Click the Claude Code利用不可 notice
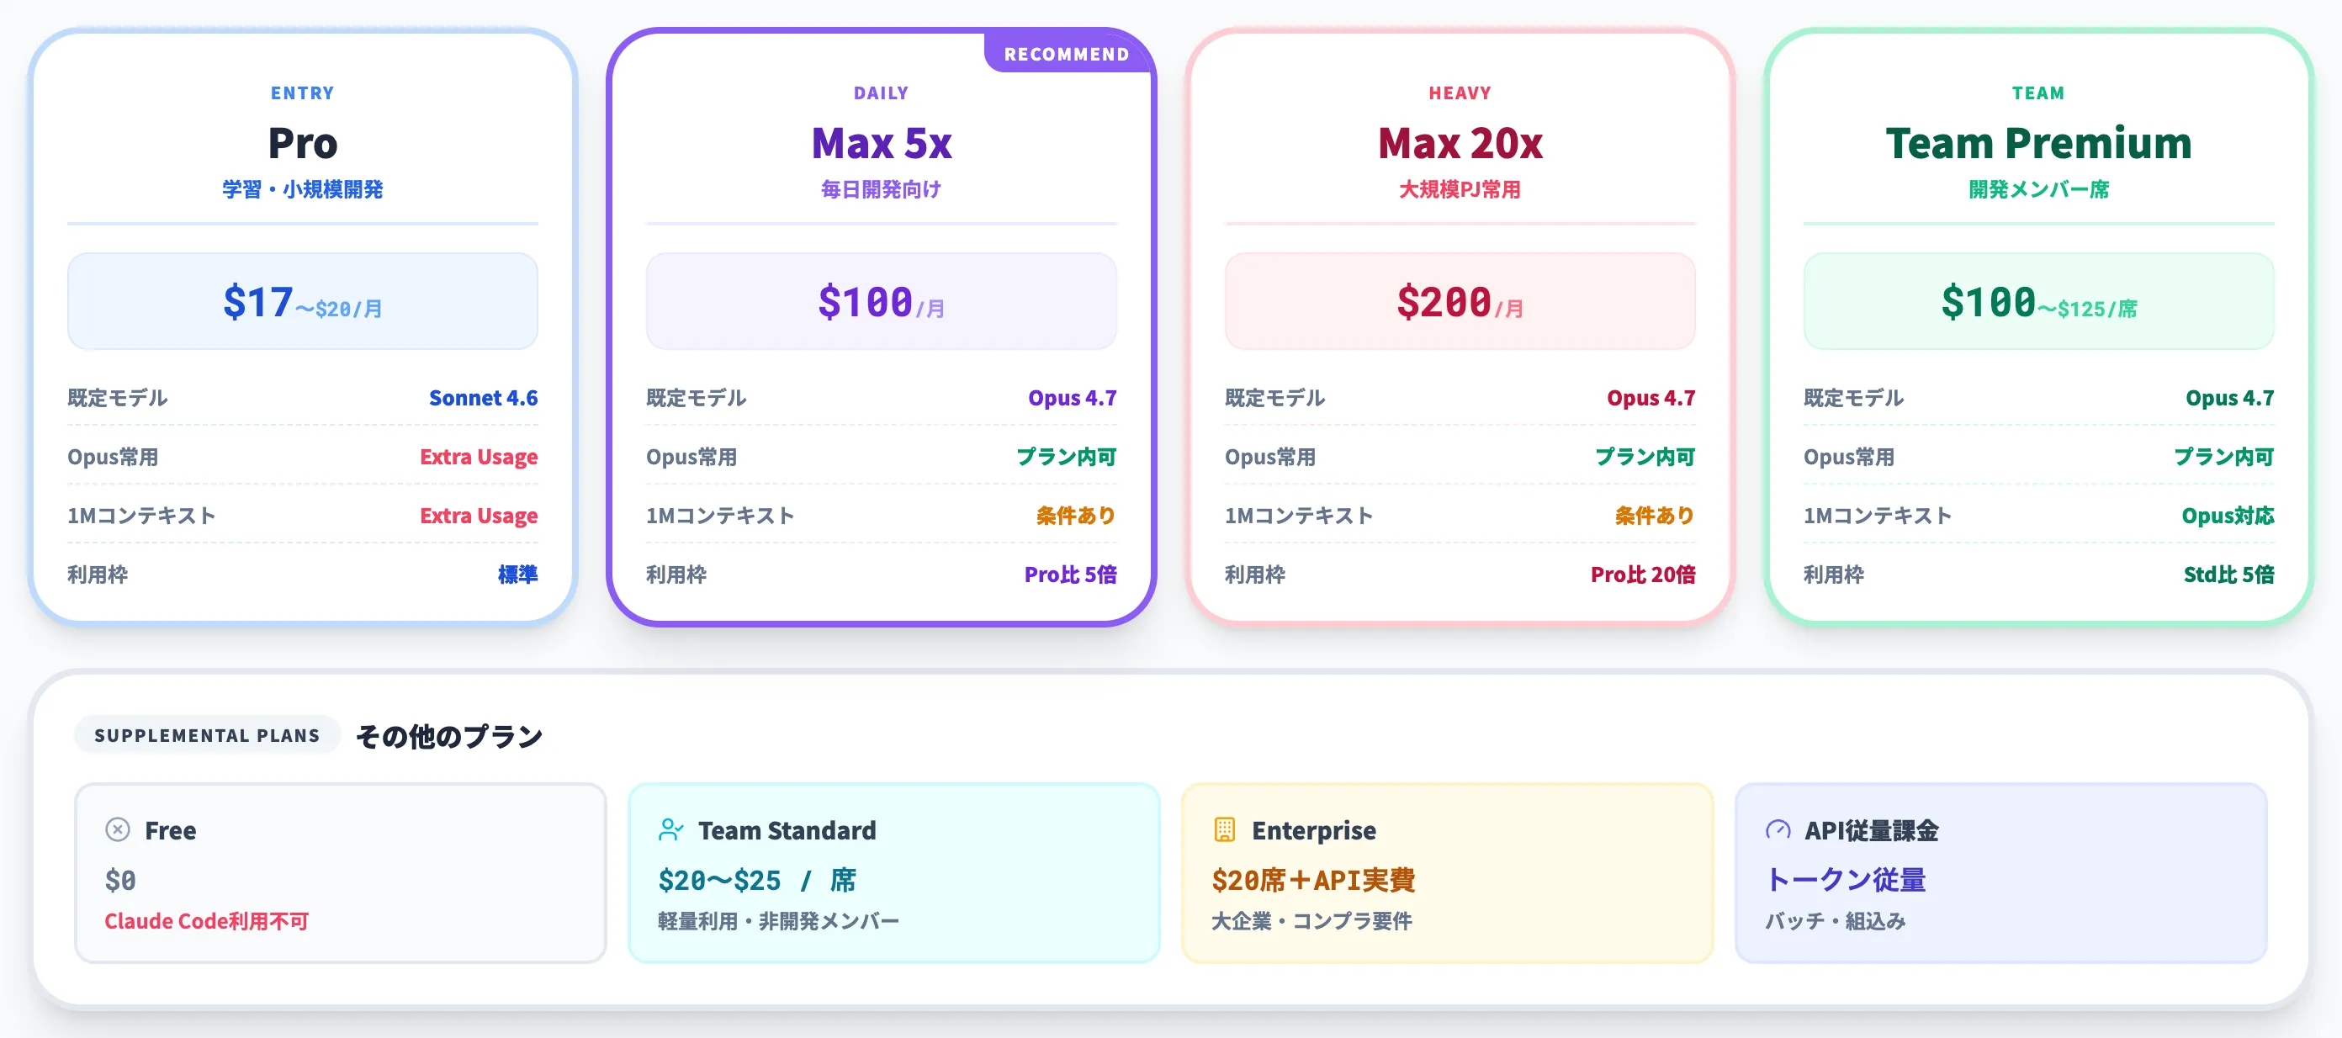Viewport: 2342px width, 1038px height. (206, 921)
